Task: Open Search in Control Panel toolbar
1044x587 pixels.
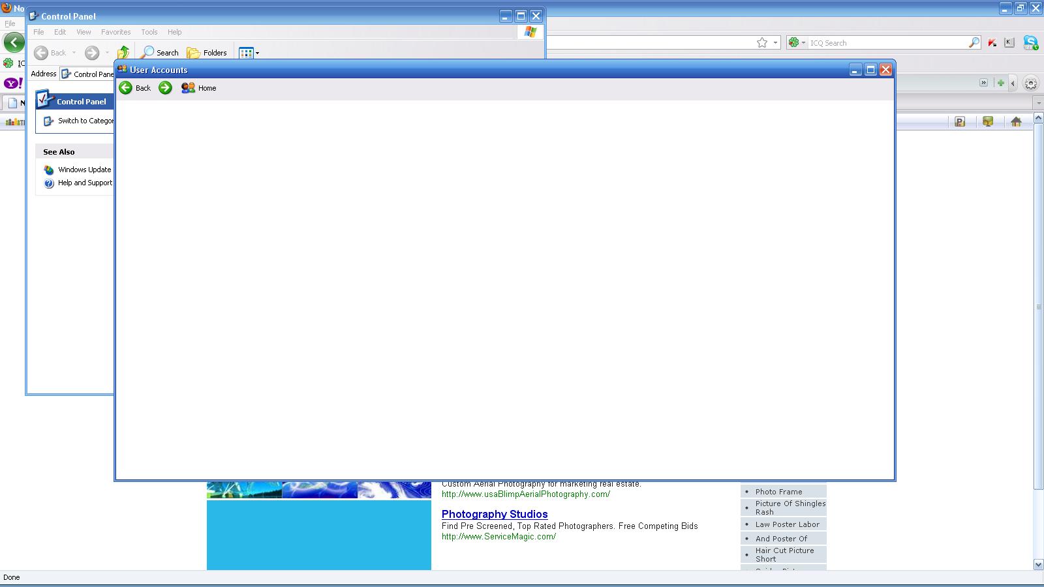Action: pos(160,53)
